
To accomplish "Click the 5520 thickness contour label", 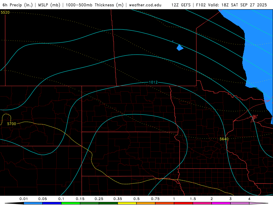I will pyautogui.click(x=5, y=12).
